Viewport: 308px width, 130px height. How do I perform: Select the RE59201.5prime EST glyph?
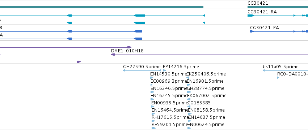(153, 128)
